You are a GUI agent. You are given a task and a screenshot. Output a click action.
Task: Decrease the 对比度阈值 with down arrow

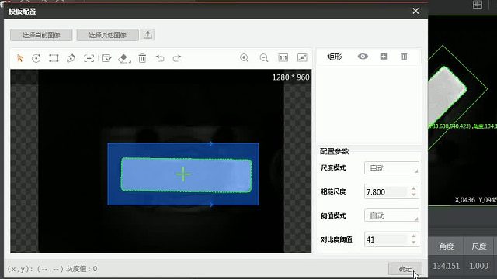coord(414,243)
